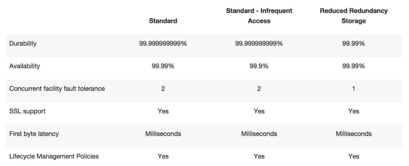The height and width of the screenshot is (166, 409).
Task: Click the 99.9% Availability value
Action: 259,66
